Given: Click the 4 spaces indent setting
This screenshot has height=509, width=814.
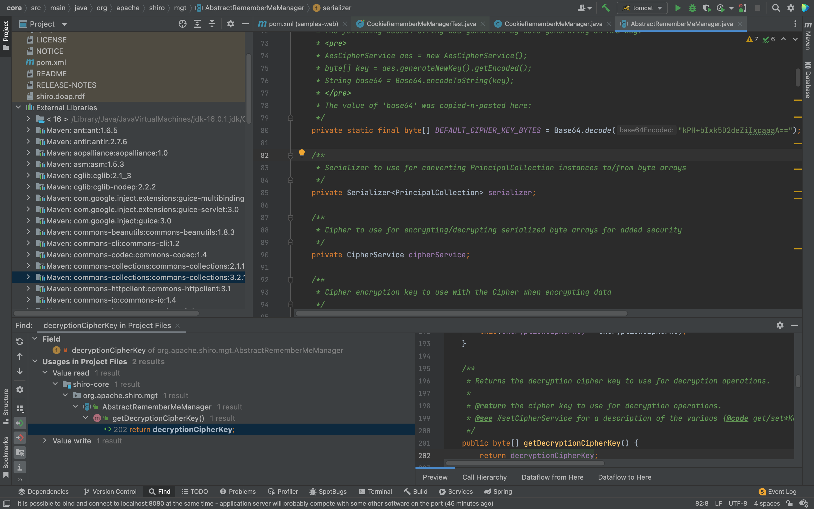Looking at the screenshot, I should [x=767, y=503].
